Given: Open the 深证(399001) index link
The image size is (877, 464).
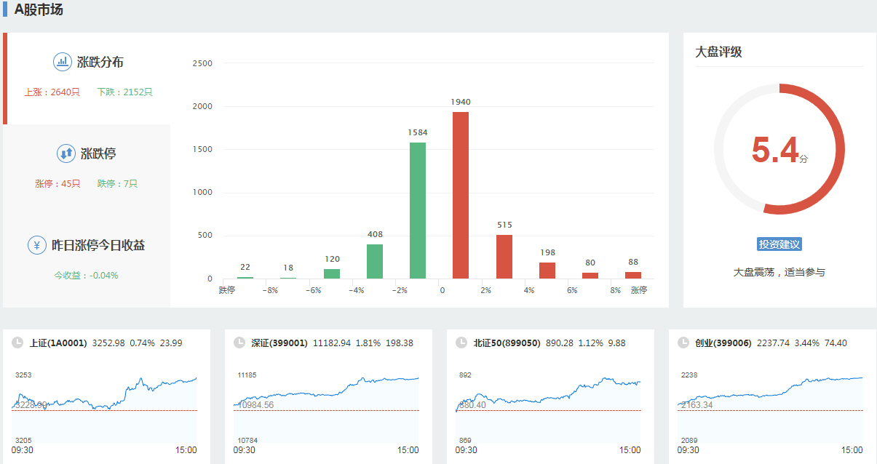Looking at the screenshot, I should (x=279, y=343).
